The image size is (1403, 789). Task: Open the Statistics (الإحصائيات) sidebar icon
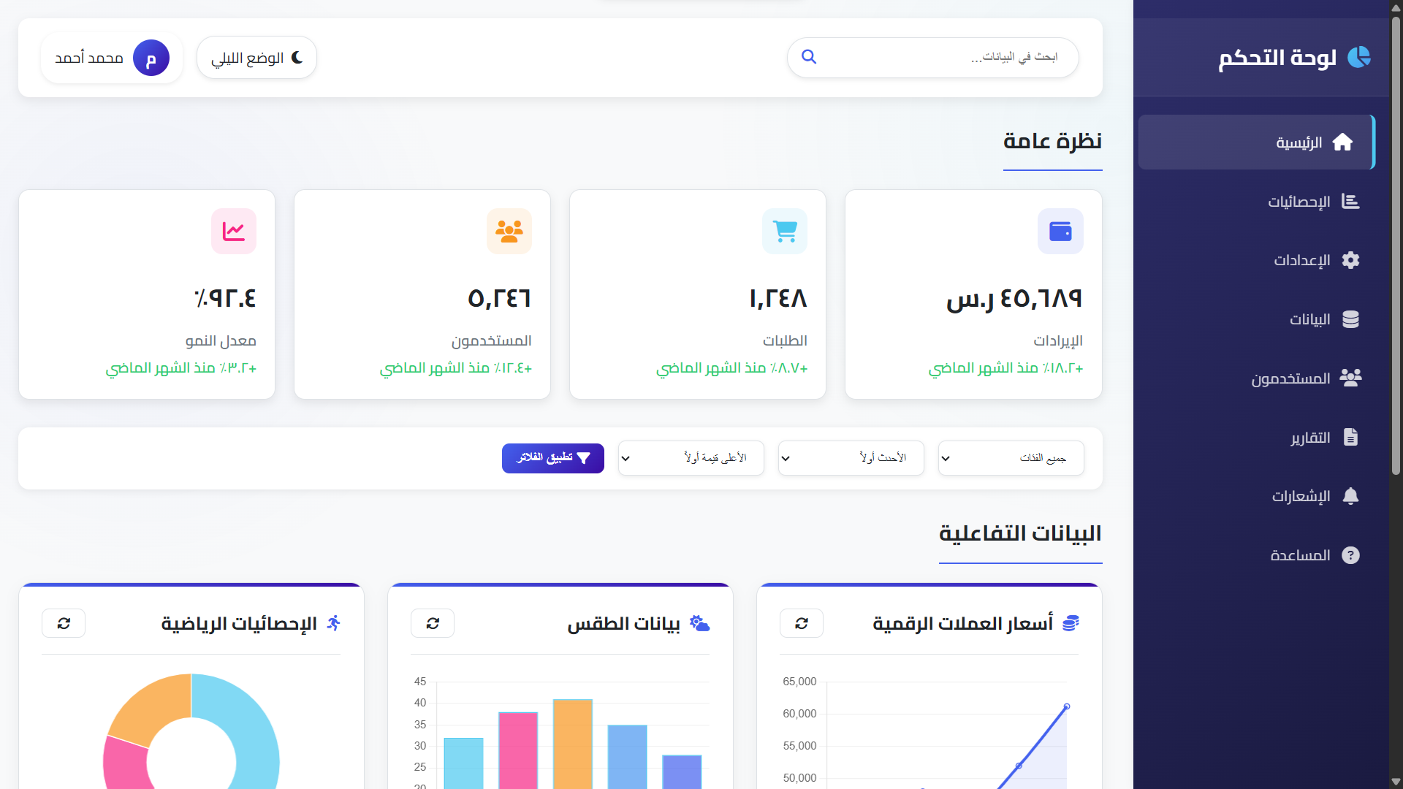click(x=1351, y=201)
